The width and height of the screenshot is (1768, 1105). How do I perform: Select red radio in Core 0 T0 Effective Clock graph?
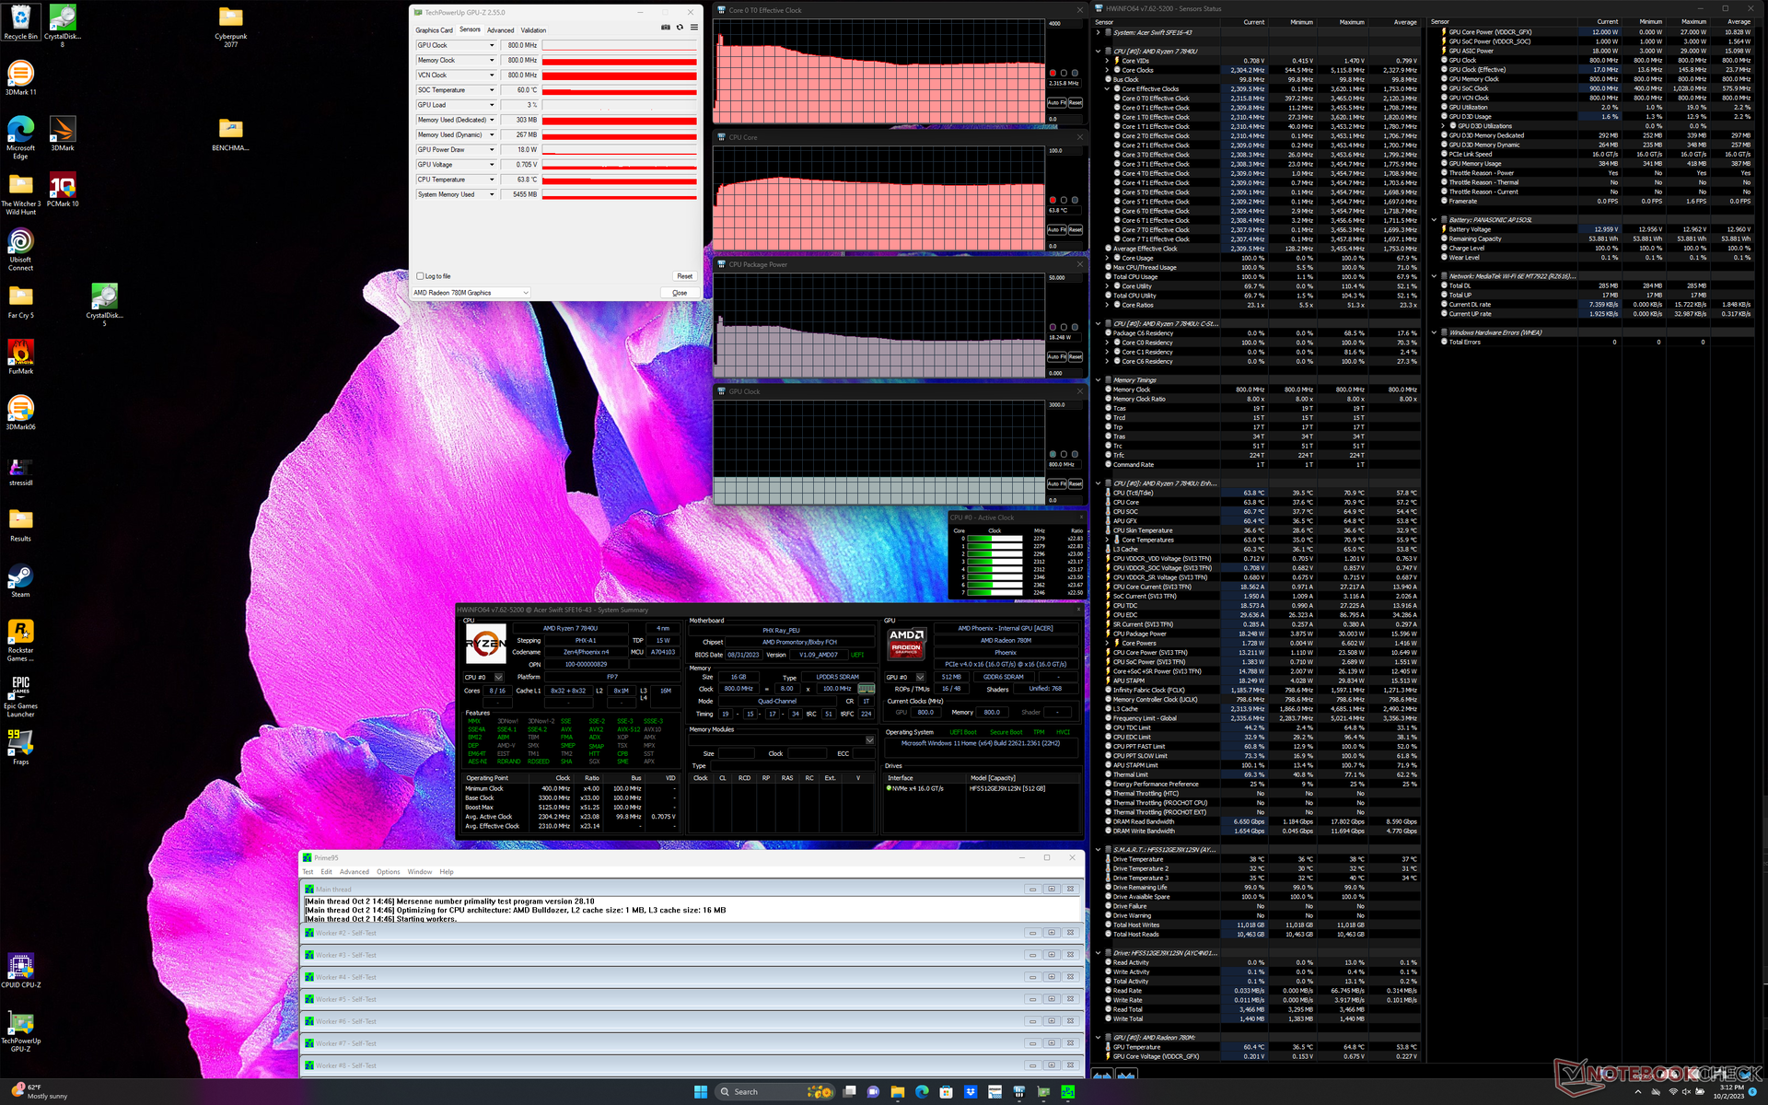(x=1053, y=73)
